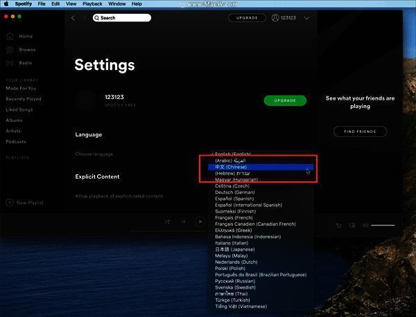Viewport: 416px width, 317px height.
Task: Open the Window menu
Action: click(x=117, y=3)
